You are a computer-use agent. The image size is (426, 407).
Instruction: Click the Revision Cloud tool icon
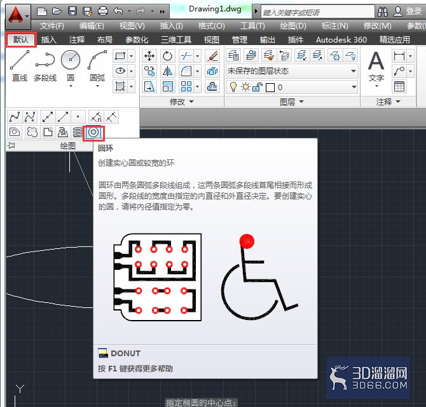click(x=32, y=132)
